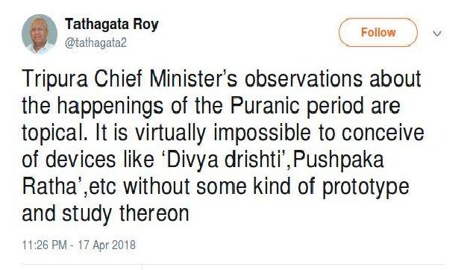Click the word 'impossible' in the tweet
The image size is (470, 270).
(262, 134)
